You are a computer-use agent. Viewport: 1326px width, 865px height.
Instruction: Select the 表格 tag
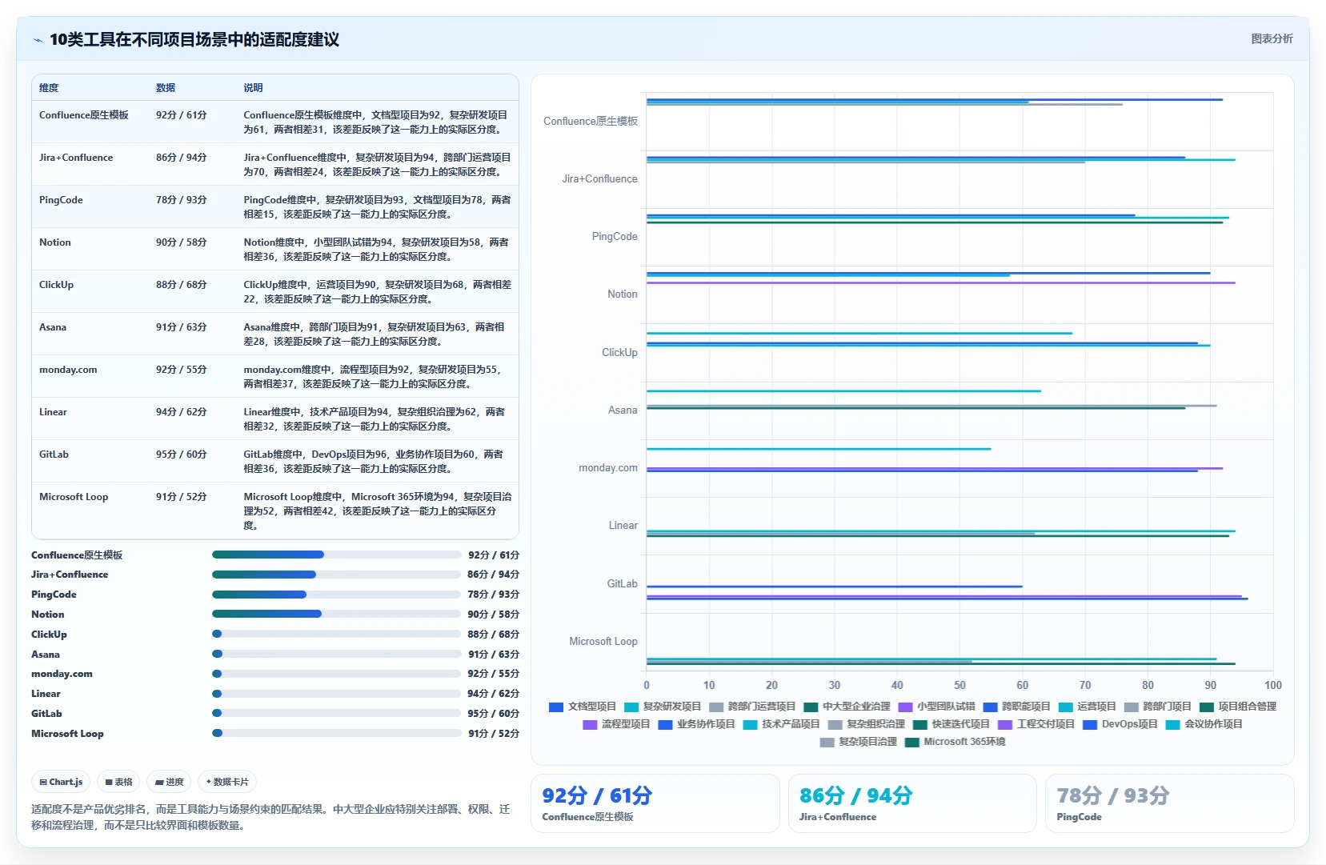[118, 782]
